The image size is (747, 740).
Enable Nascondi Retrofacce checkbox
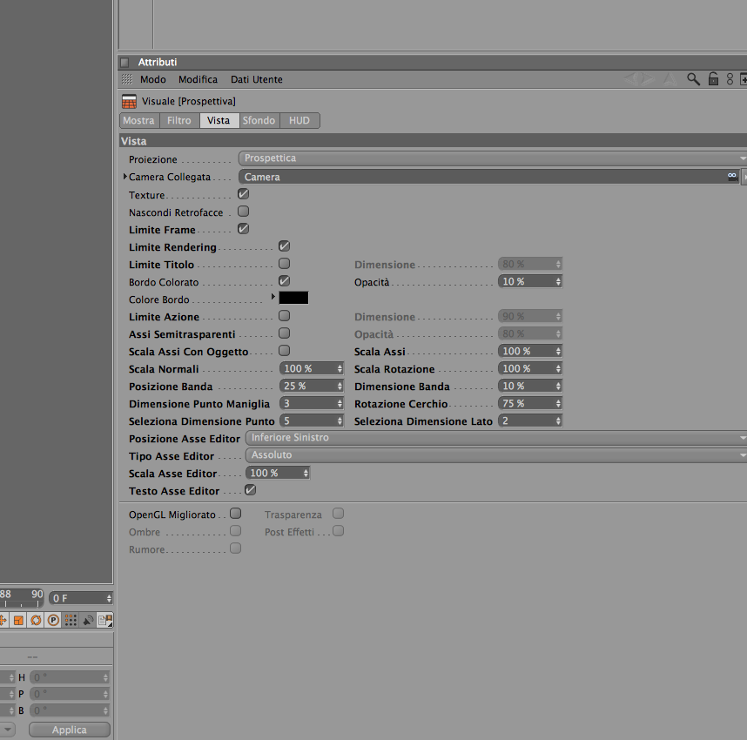point(243,211)
